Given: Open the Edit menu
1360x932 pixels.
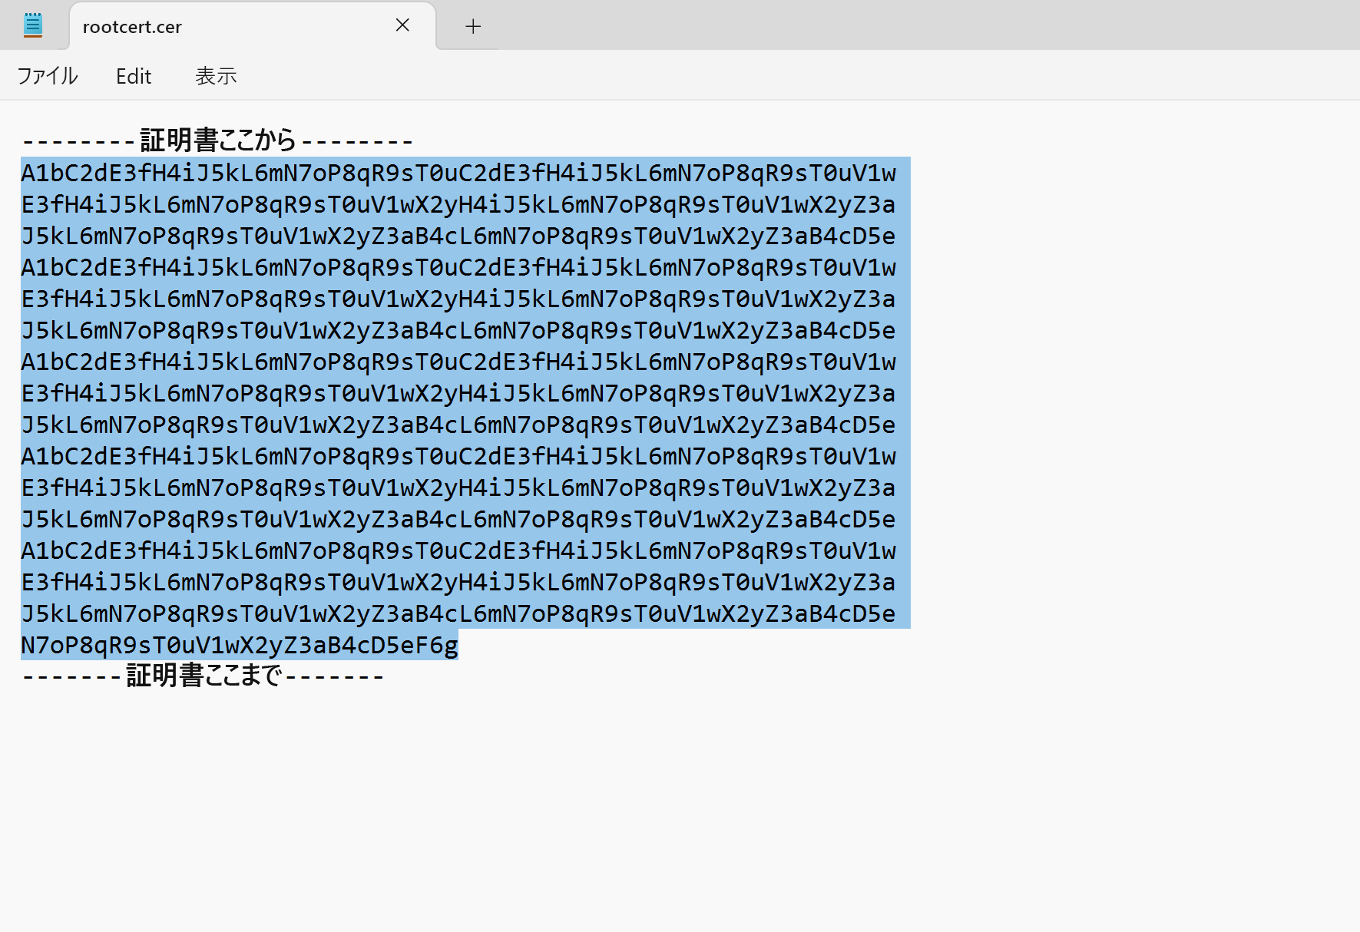Looking at the screenshot, I should [x=134, y=76].
